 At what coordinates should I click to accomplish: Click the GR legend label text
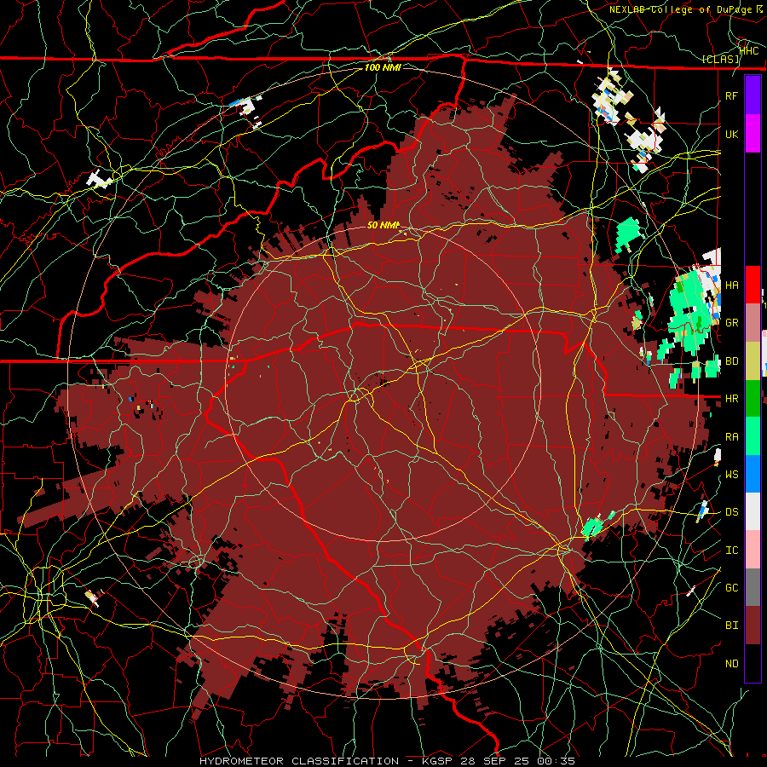tap(732, 323)
